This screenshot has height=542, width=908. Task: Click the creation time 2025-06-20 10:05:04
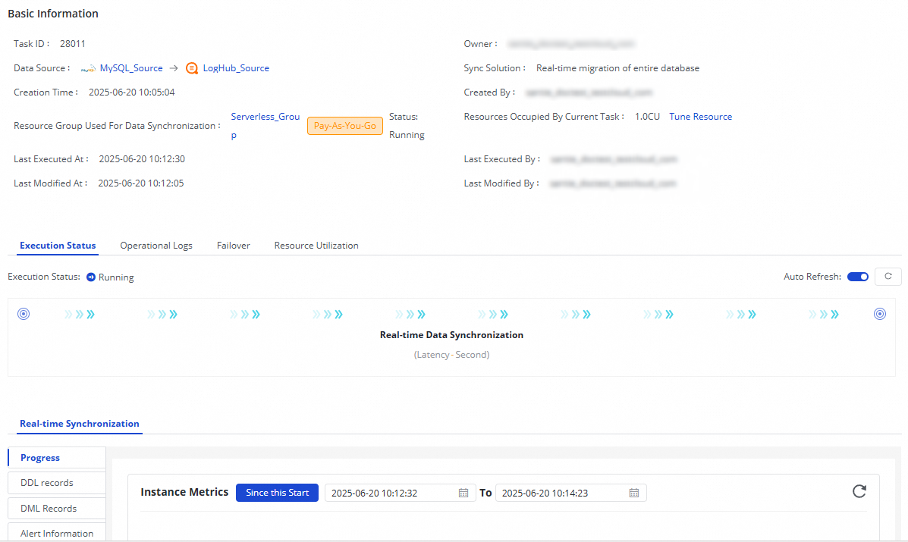click(131, 92)
